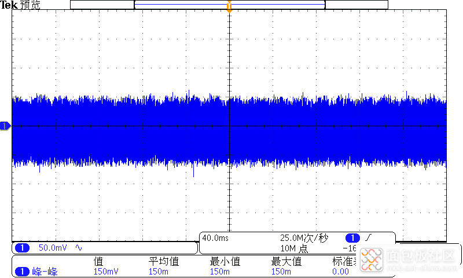Screen dimensions: 463x278
Task: Click the 最大值 column header
Action: click(x=286, y=261)
